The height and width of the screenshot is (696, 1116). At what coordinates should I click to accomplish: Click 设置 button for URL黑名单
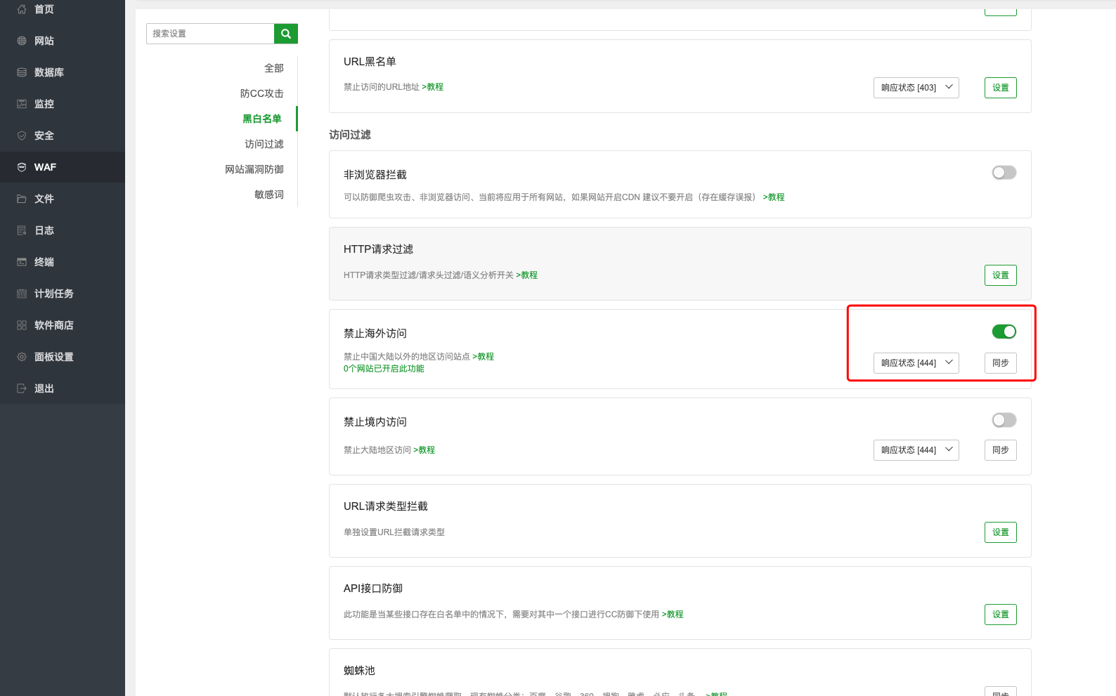coord(1001,88)
